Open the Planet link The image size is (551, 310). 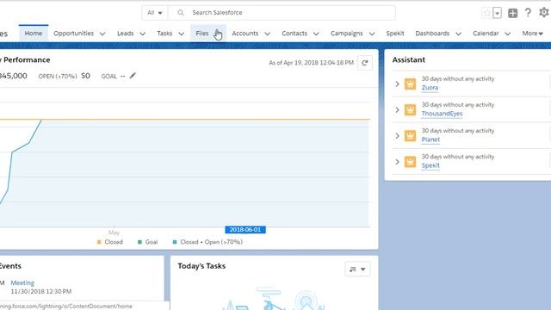(430, 139)
